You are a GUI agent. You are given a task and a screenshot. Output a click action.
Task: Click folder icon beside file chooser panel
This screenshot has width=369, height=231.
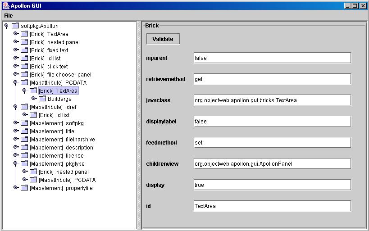point(24,75)
